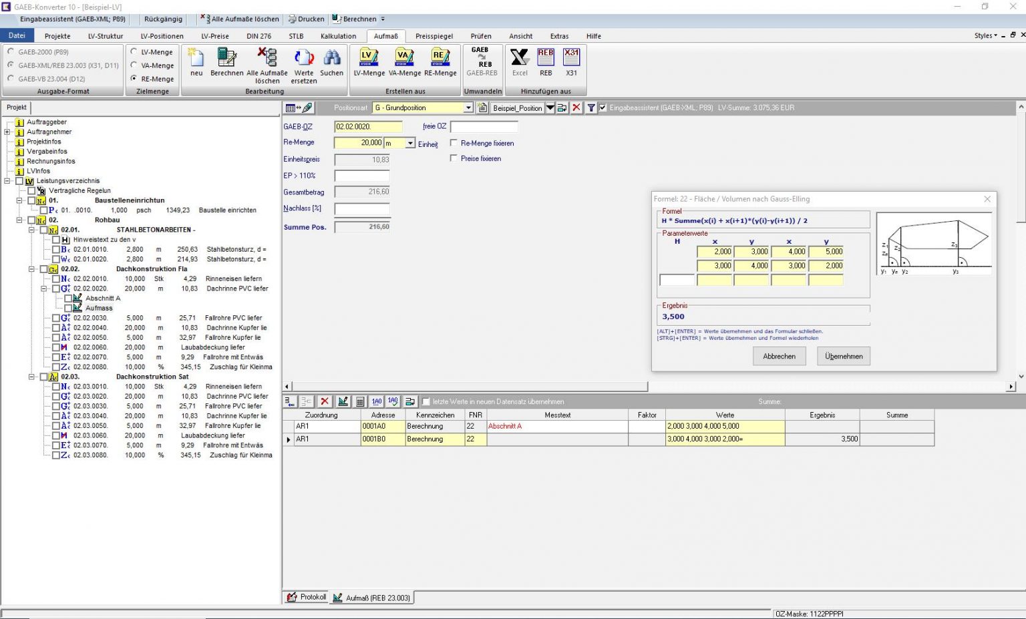Click the GAEB-REB convert icon
Viewport: 1026px width, 619px height.
(482, 61)
